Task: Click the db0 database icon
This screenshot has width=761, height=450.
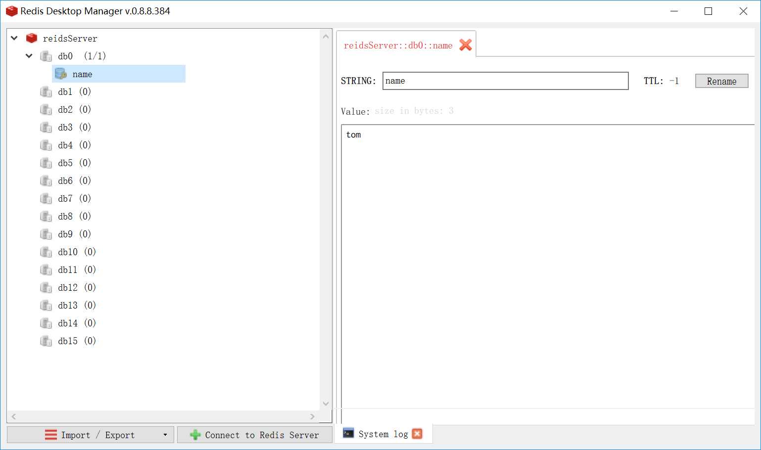Action: point(46,56)
